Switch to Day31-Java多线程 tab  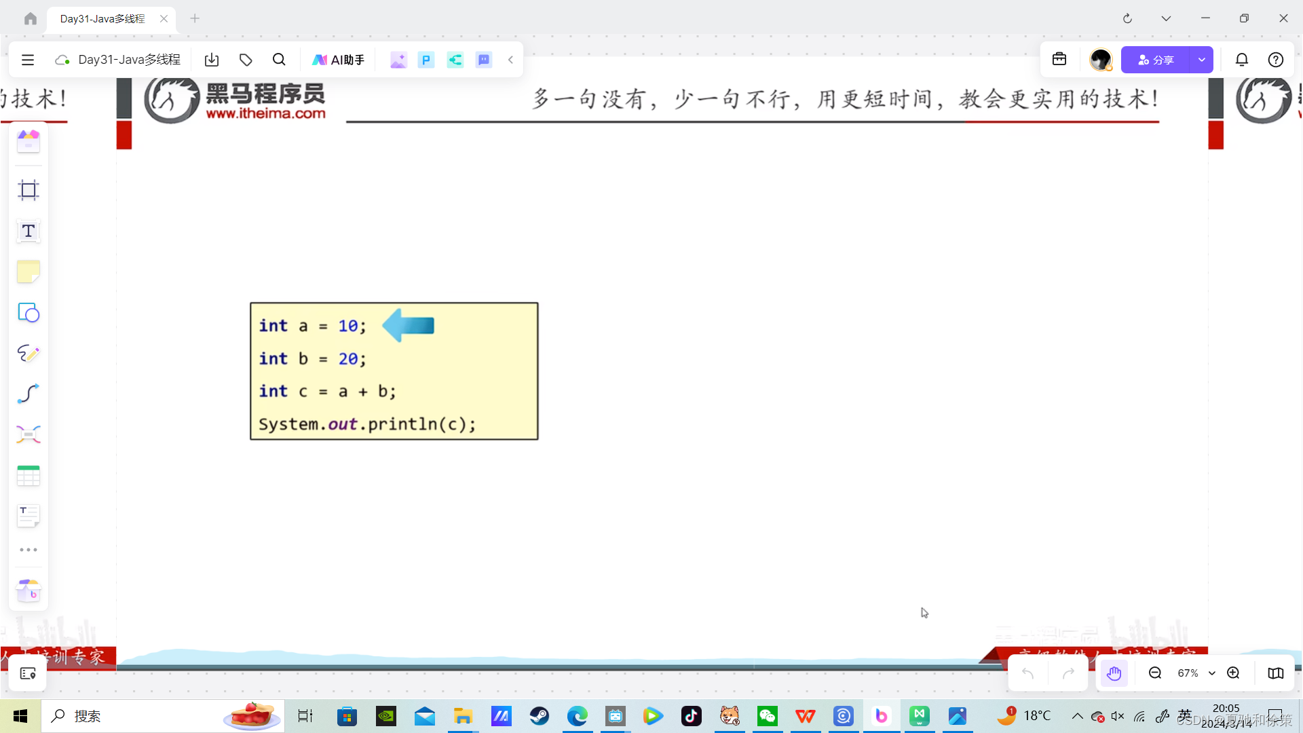[x=103, y=19]
